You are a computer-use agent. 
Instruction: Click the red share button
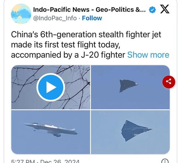(169, 82)
